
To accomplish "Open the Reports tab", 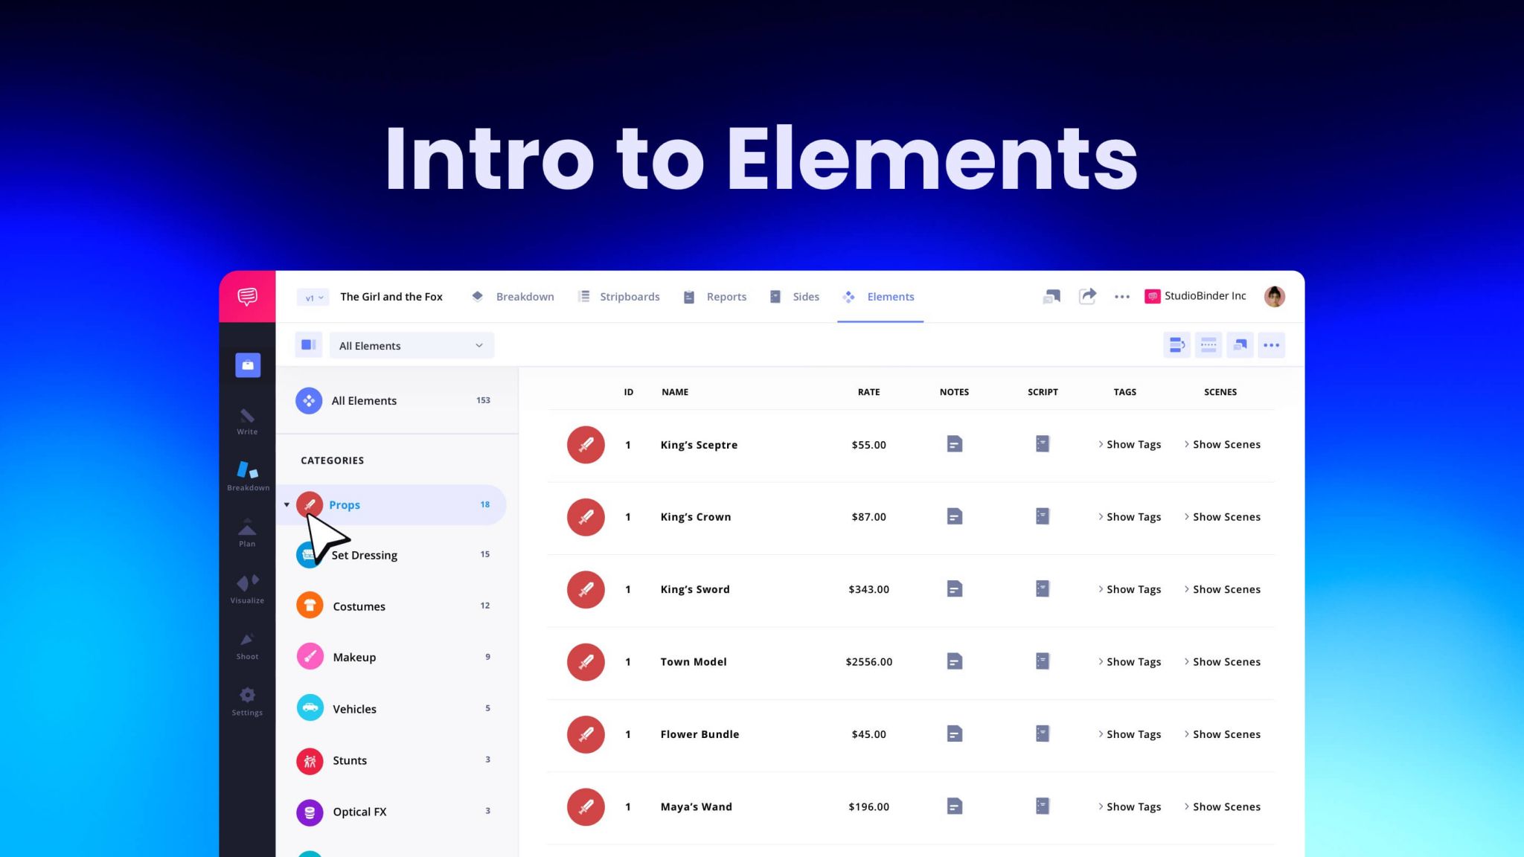I will (x=726, y=296).
